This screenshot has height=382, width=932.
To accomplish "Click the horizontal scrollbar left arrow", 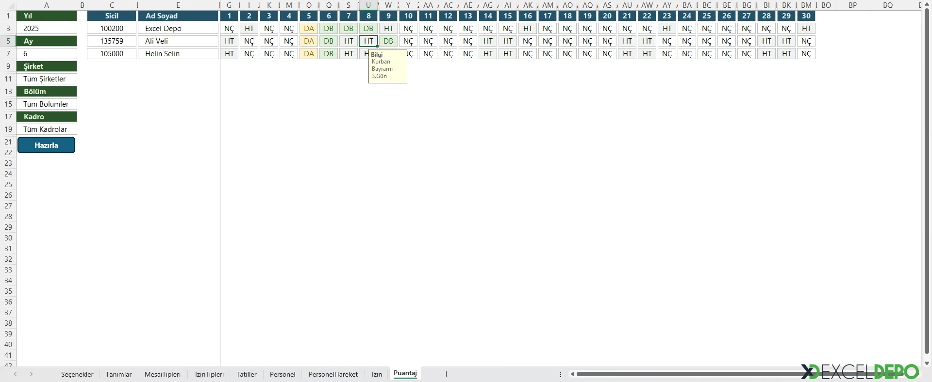I will coord(572,374).
